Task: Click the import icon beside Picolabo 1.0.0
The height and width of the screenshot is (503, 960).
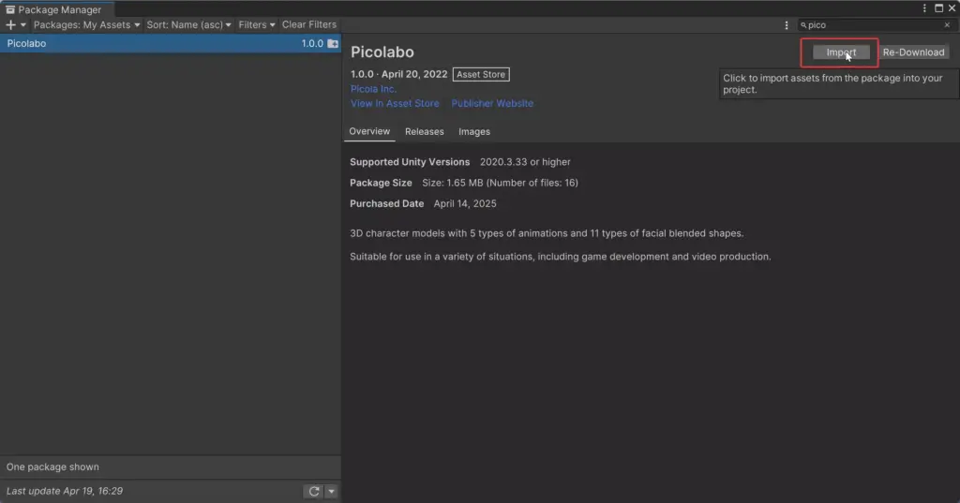Action: click(333, 43)
